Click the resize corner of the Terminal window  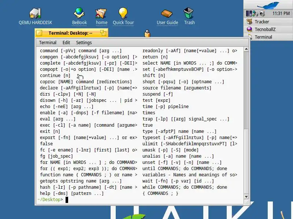pyautogui.click(x=246, y=202)
